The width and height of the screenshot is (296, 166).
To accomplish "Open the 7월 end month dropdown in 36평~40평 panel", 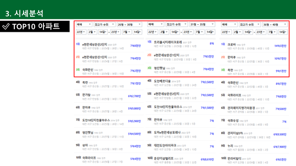I will (x=272, y=32).
